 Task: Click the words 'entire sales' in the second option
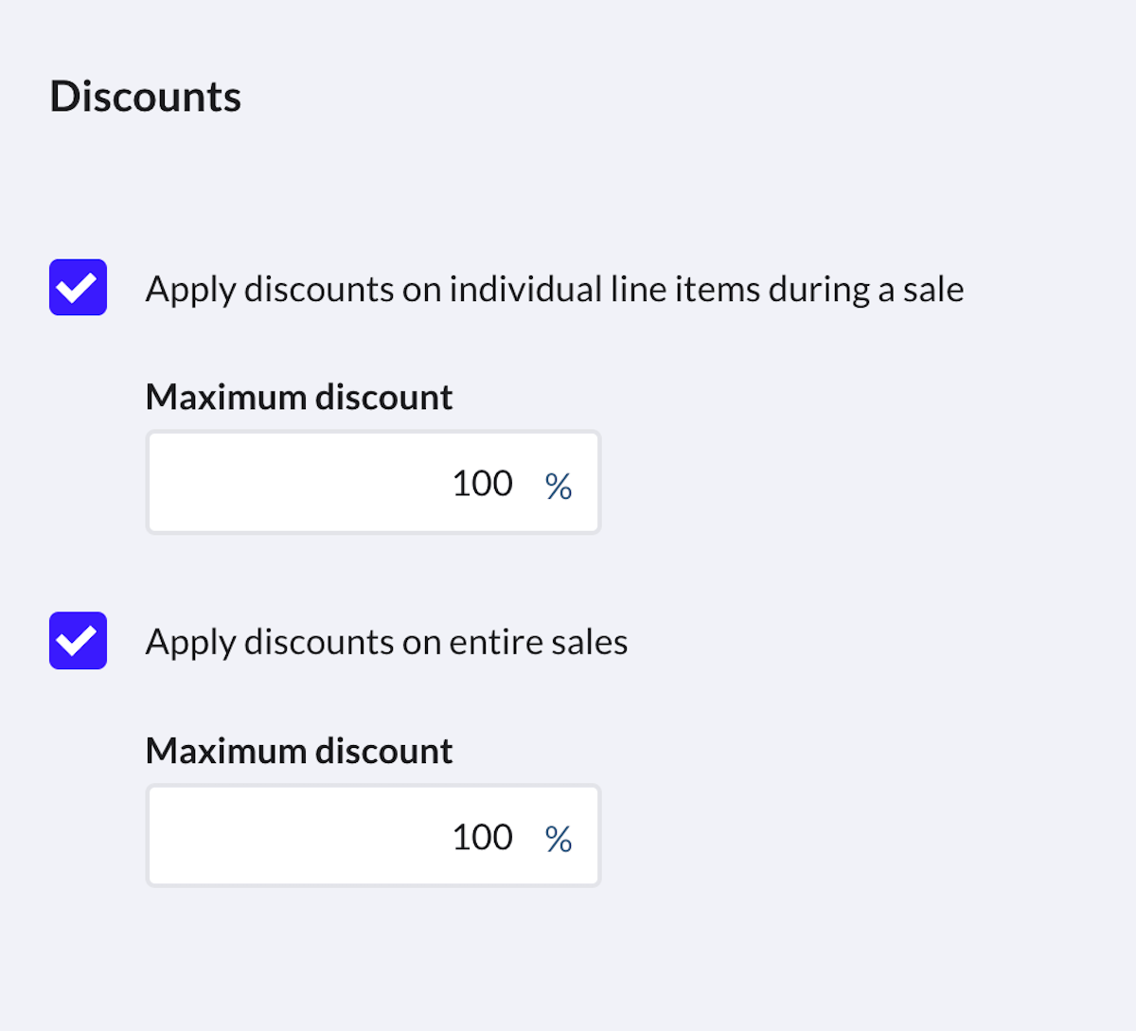pos(538,642)
